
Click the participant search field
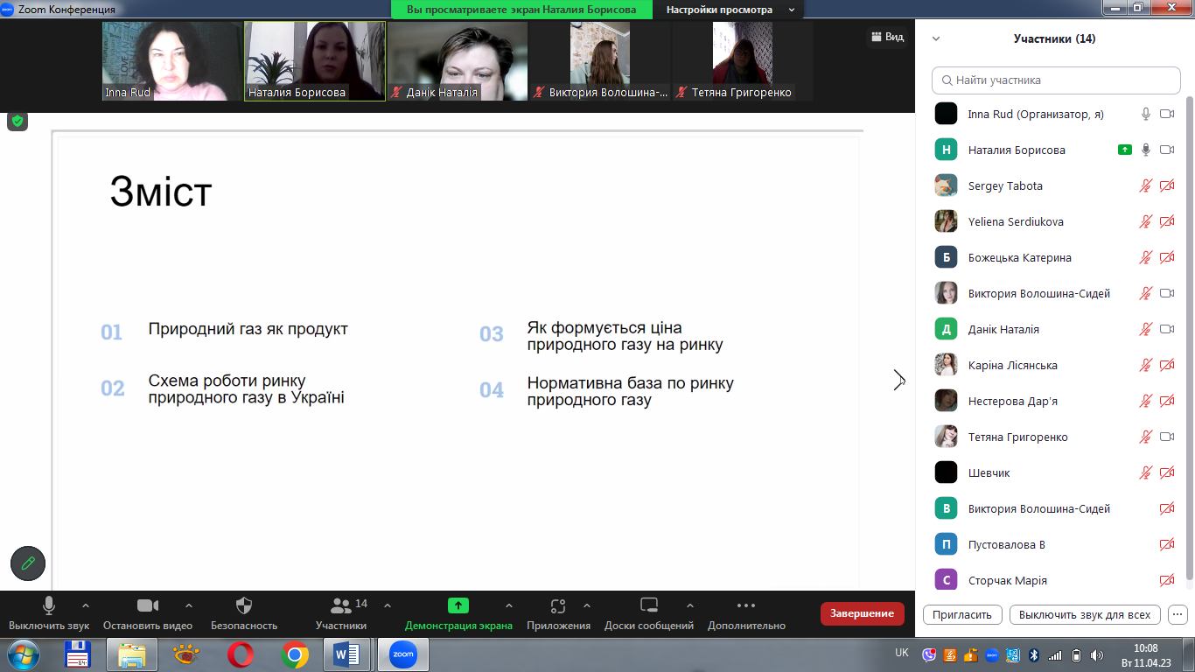1056,80
